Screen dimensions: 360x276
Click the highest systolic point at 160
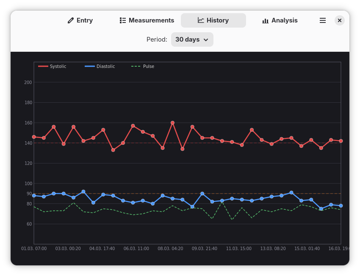click(x=172, y=123)
